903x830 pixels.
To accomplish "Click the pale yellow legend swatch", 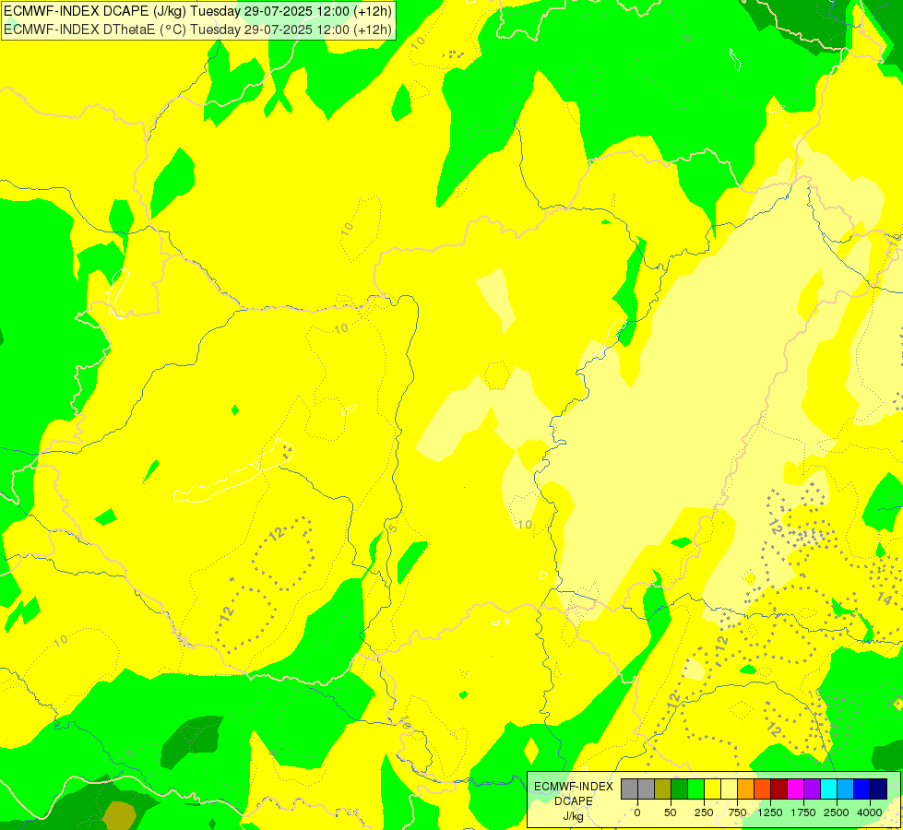I will pyautogui.click(x=729, y=788).
